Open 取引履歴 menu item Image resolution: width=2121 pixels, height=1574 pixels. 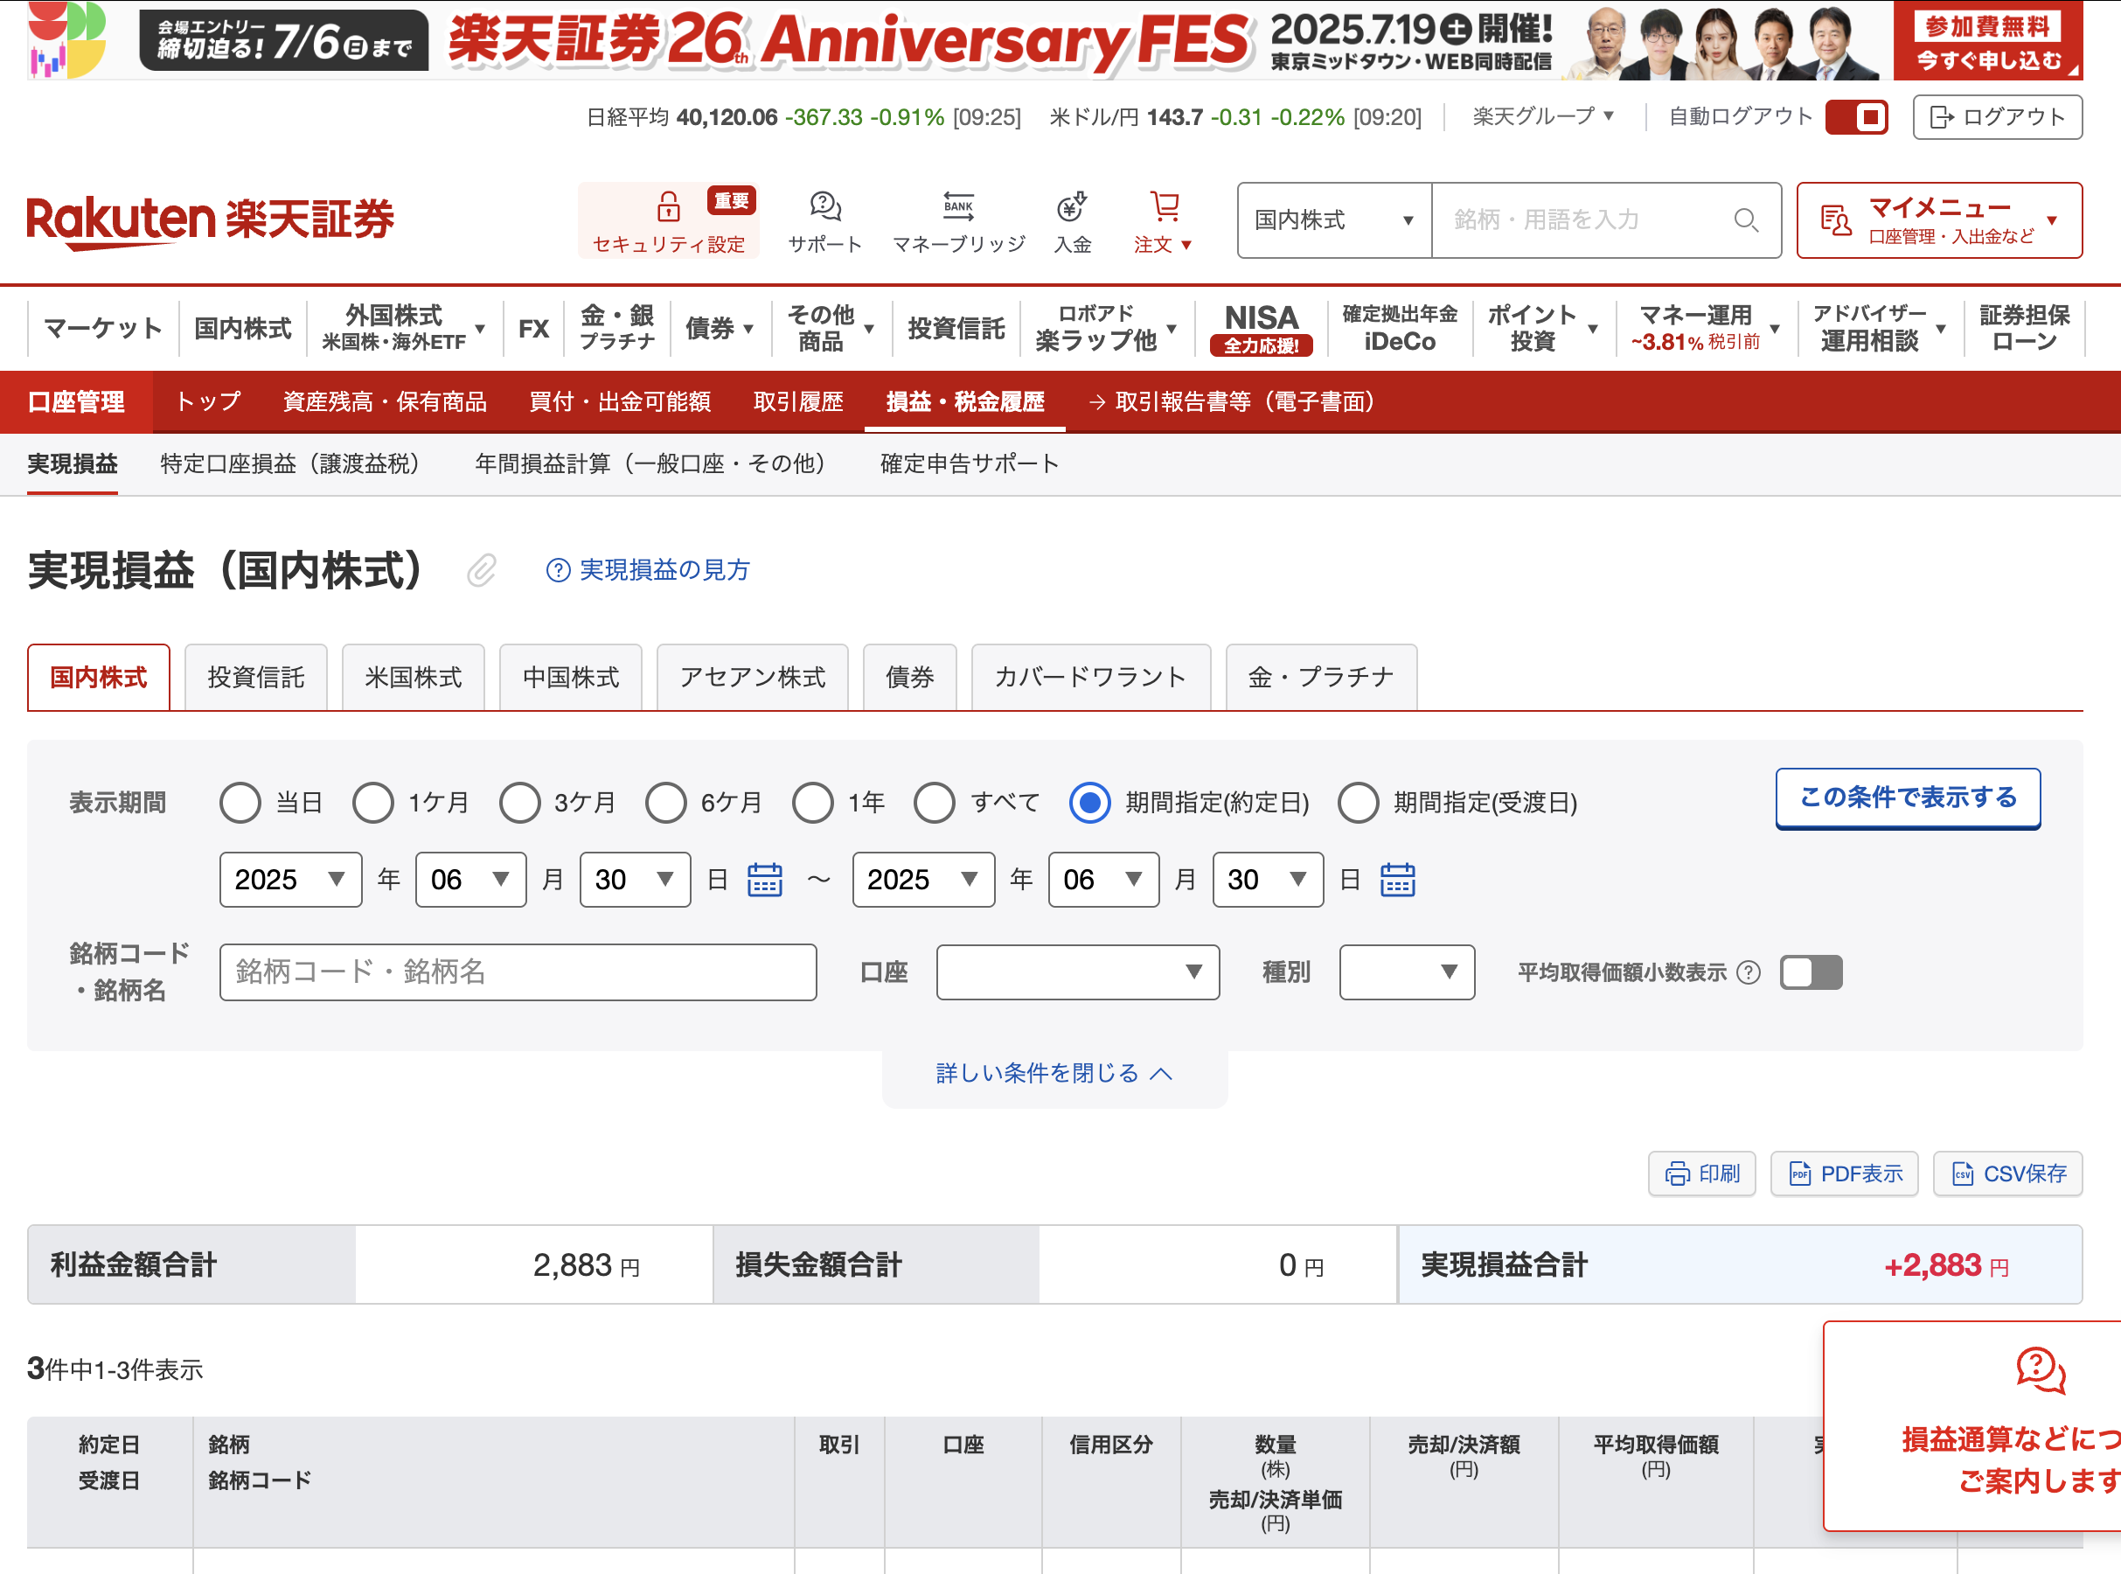click(x=798, y=402)
